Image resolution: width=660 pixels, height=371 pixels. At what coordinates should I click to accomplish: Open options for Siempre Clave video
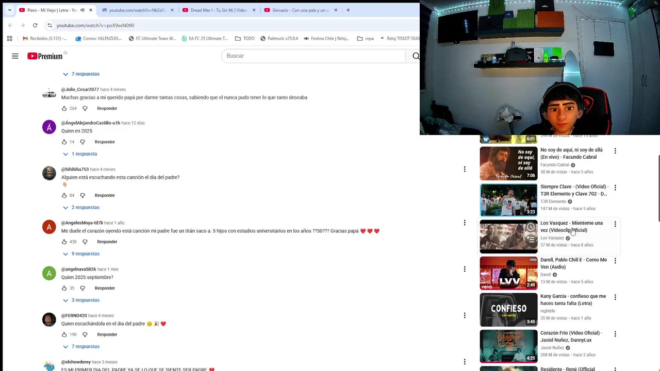pos(615,188)
